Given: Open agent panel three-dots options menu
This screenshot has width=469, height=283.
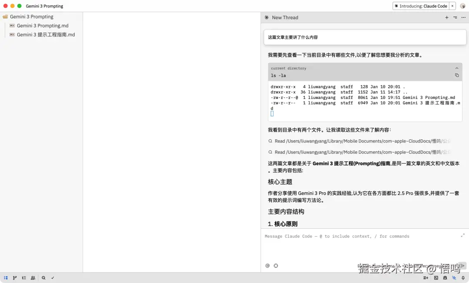Looking at the screenshot, I should point(463,17).
